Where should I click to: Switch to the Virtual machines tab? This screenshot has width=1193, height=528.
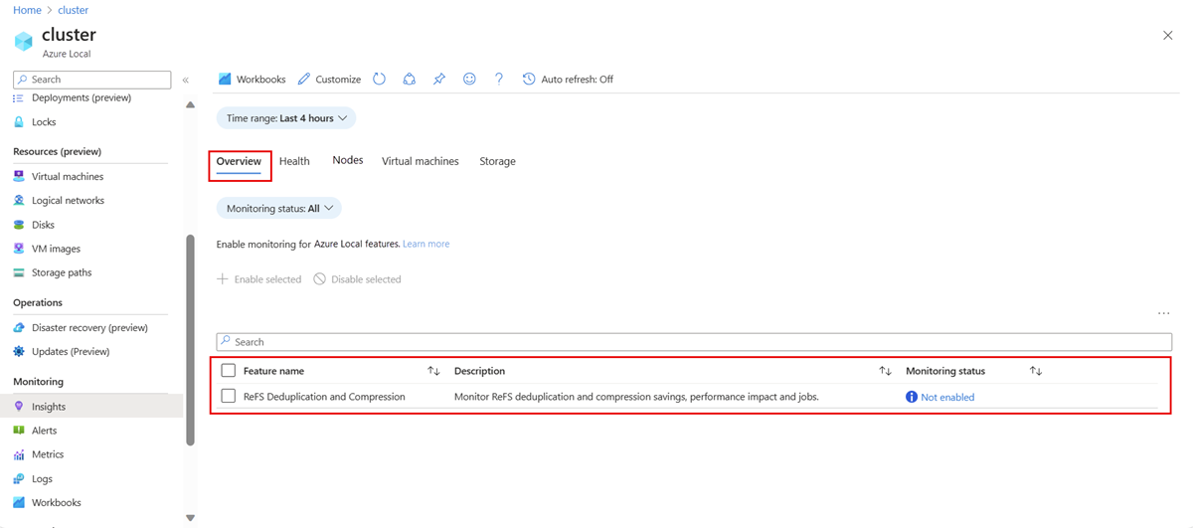(420, 161)
